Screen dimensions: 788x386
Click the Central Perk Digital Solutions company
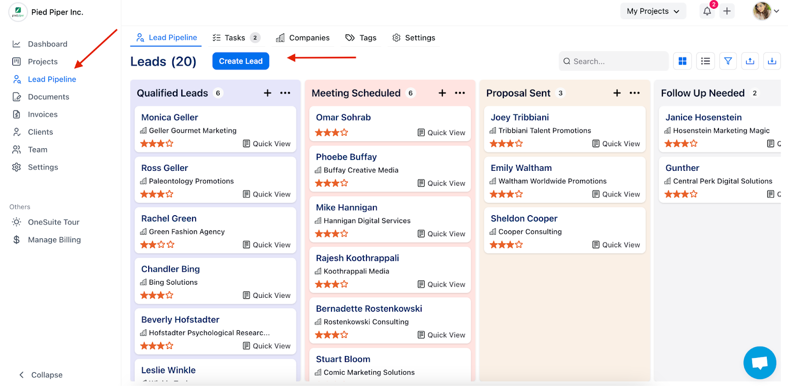[x=722, y=181]
